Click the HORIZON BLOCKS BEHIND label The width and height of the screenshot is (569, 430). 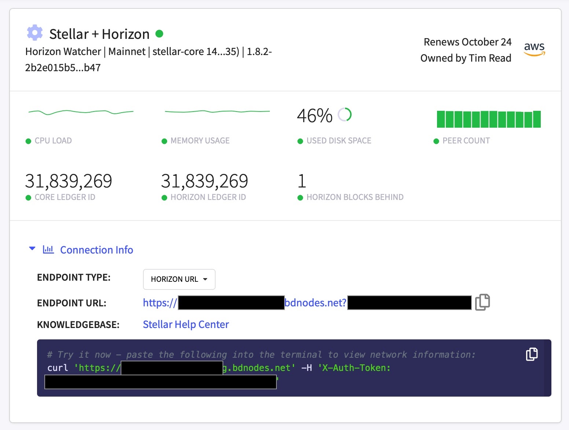[x=355, y=197]
